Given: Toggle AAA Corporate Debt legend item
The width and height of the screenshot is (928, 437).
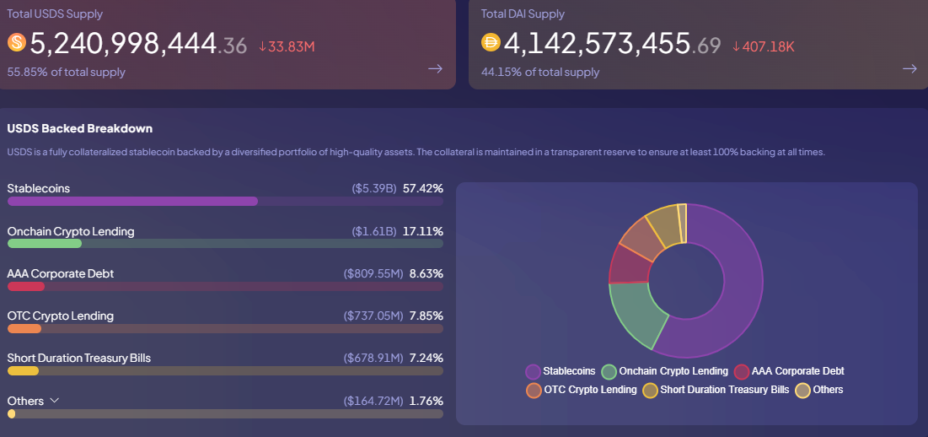Looking at the screenshot, I should (789, 371).
